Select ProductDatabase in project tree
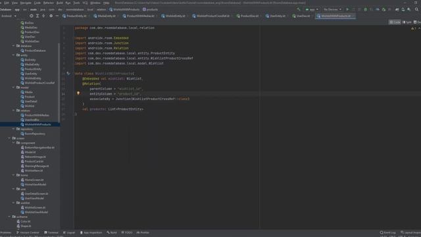421x237 pixels. [x=35, y=51]
